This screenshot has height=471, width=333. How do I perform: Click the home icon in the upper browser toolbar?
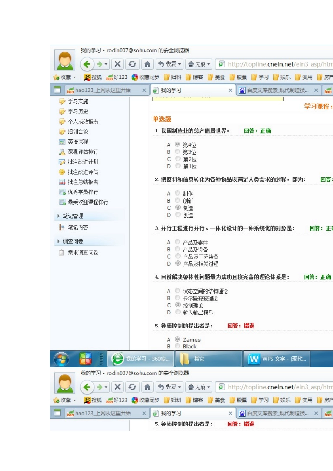147,64
